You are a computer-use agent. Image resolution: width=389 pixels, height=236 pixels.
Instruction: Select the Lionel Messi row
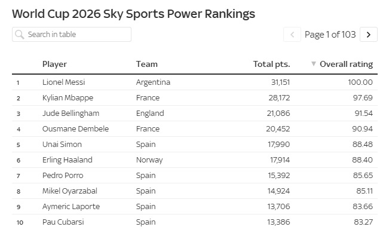pyautogui.click(x=195, y=82)
